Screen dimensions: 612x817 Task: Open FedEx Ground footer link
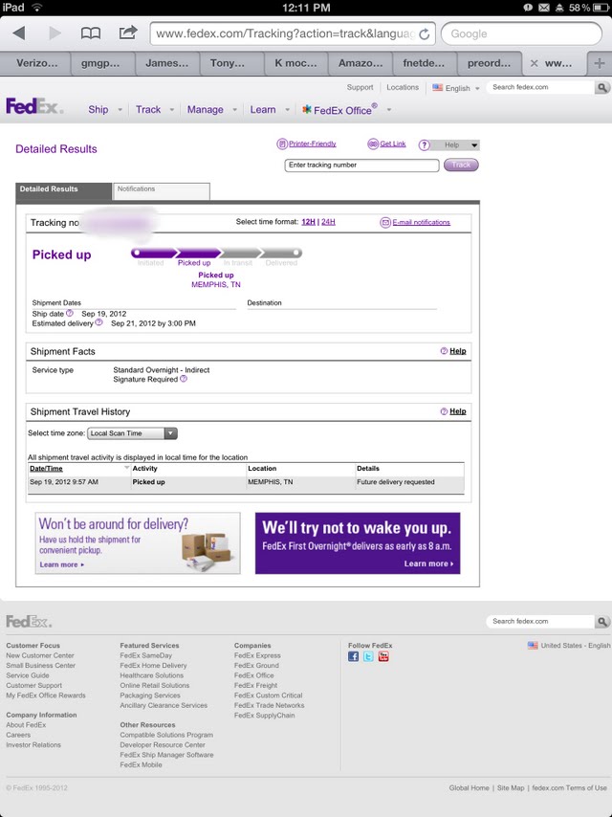[256, 666]
